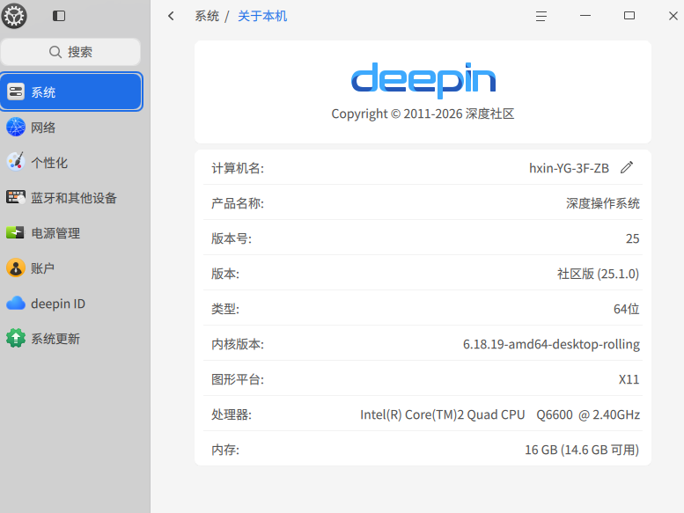Click the X11 graphics platform value

coord(629,379)
